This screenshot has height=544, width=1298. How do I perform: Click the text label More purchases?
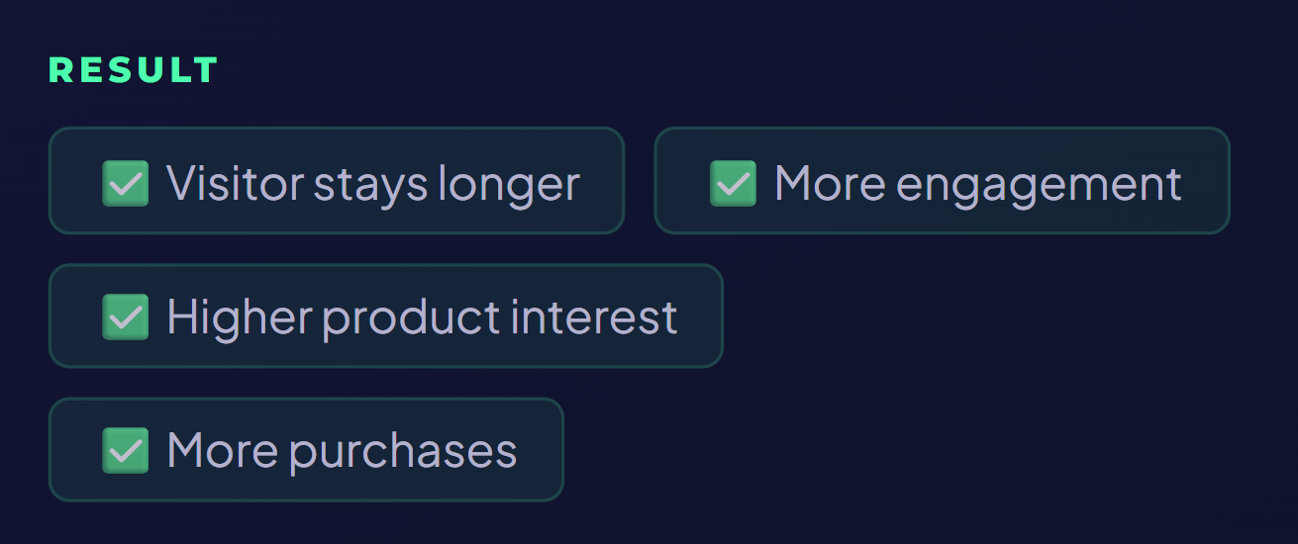point(343,451)
